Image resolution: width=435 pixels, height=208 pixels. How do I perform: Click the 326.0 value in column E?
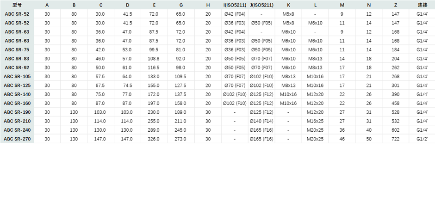[154, 139]
